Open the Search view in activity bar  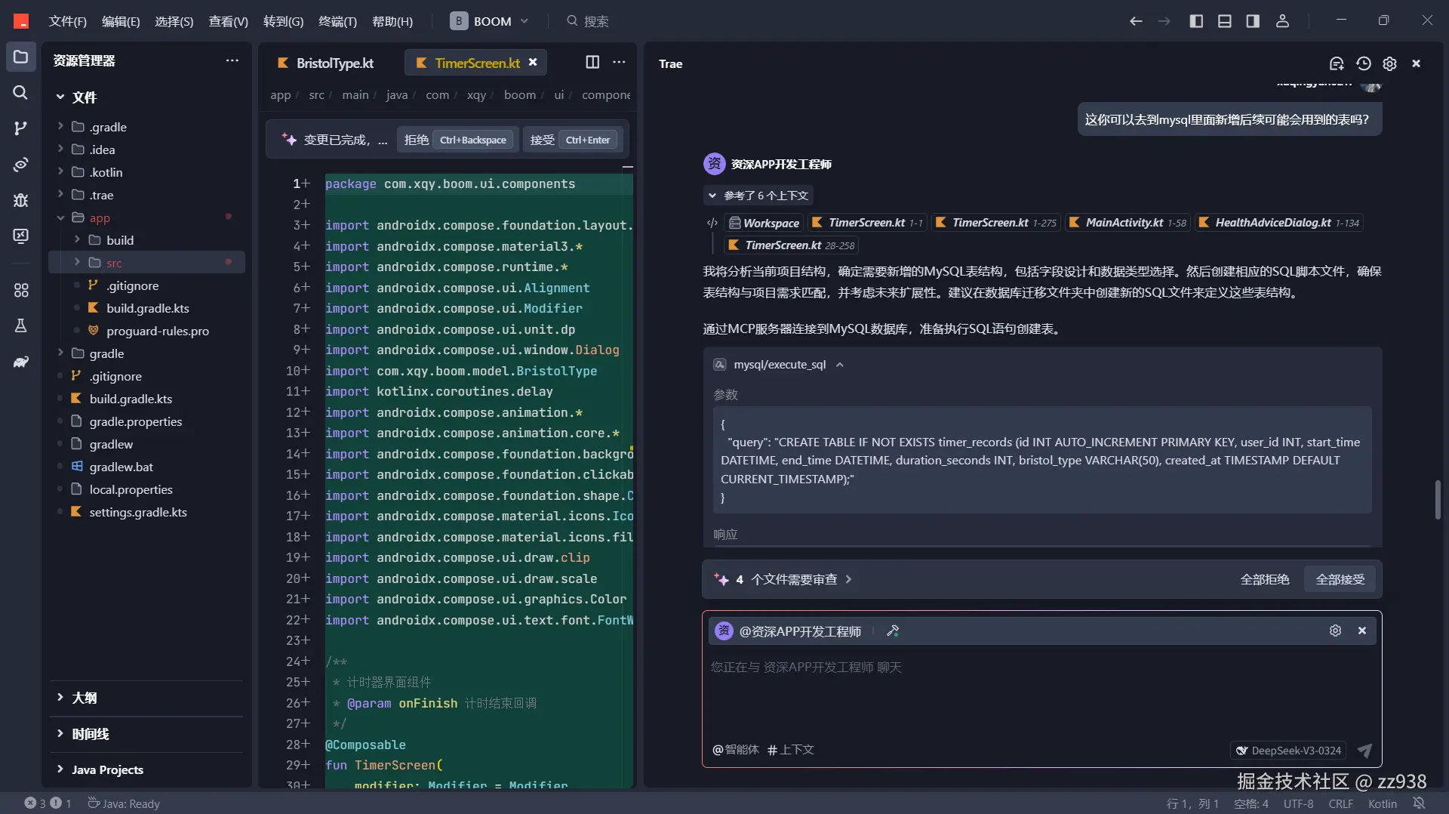[20, 92]
